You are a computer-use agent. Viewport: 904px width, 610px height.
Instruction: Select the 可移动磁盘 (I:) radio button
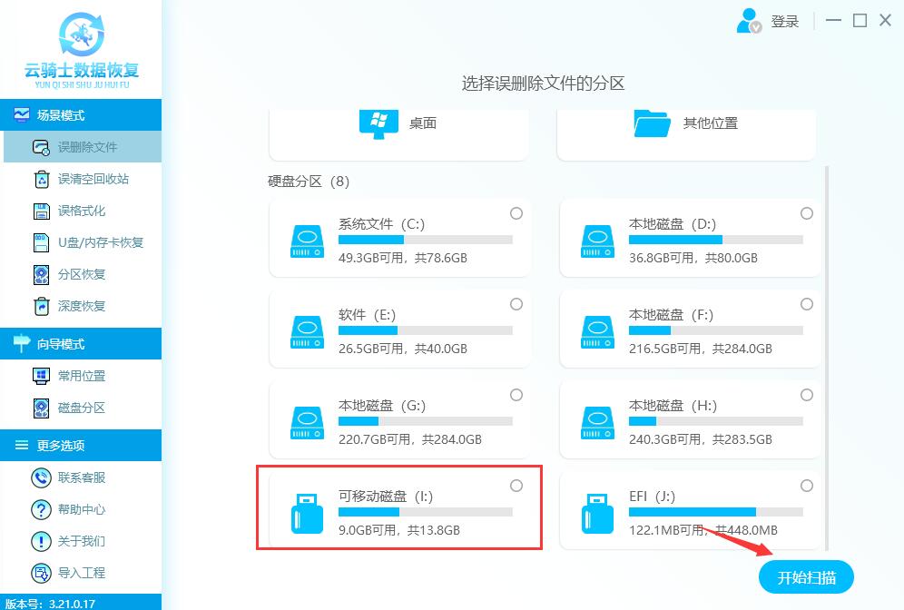pos(516,486)
